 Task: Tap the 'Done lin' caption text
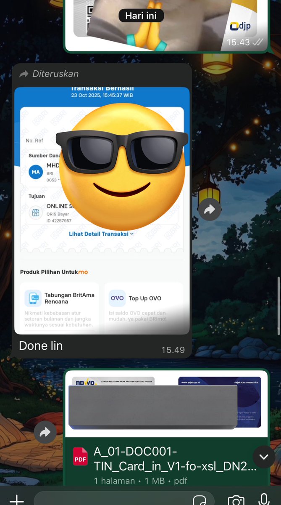(x=41, y=346)
